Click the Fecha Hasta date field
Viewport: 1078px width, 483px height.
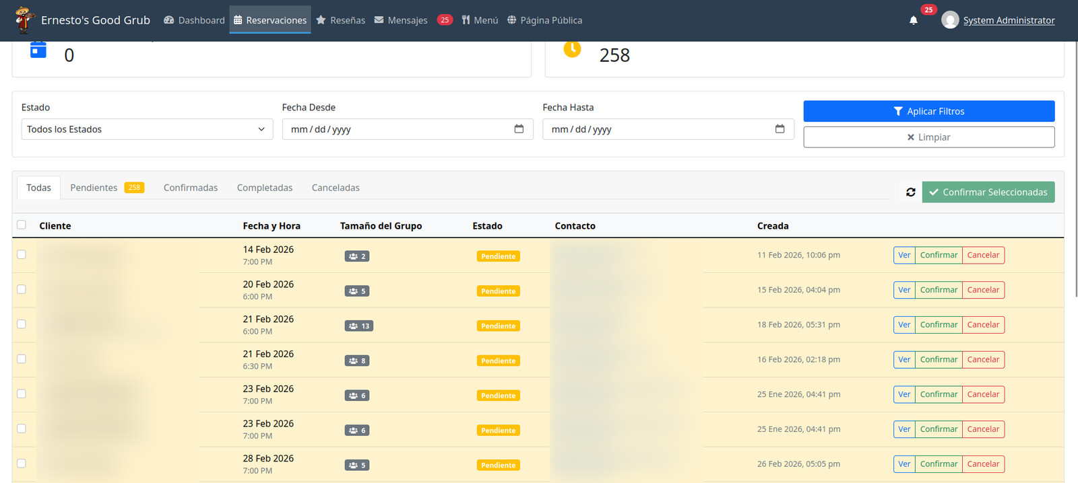[668, 129]
